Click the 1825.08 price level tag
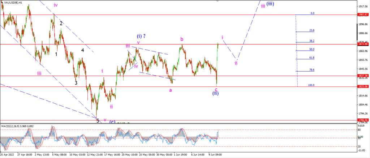Viewport: 370px width, 158px height. [363, 86]
